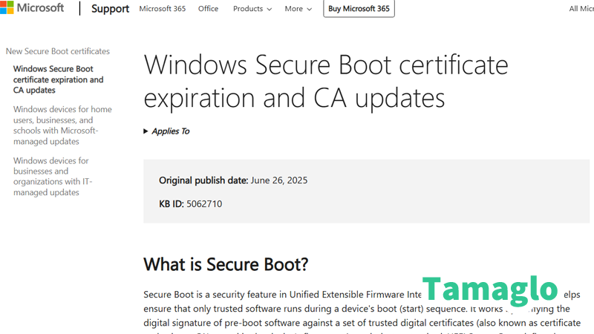Open the All Microsoft menu
The width and height of the screenshot is (594, 334).
coord(581,9)
